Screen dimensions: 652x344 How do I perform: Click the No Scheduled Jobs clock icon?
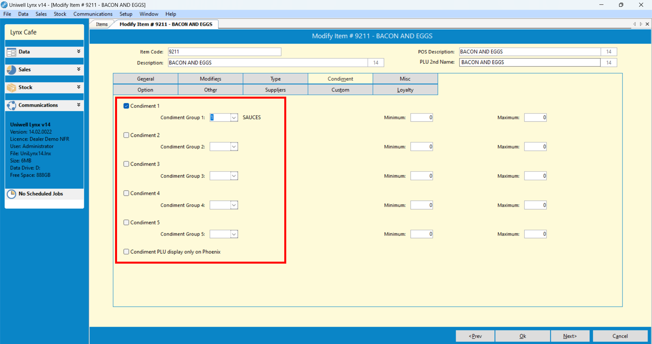(x=11, y=194)
